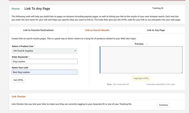The height and width of the screenshot is (113, 189).
Task: Click the Highlight HTML button
Action: point(141,78)
